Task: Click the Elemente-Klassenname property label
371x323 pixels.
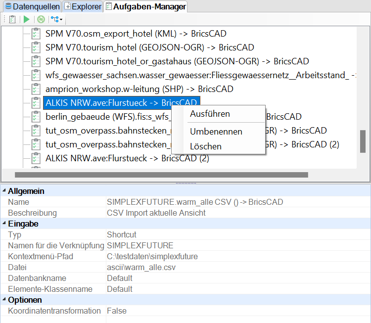Action: coord(50,289)
